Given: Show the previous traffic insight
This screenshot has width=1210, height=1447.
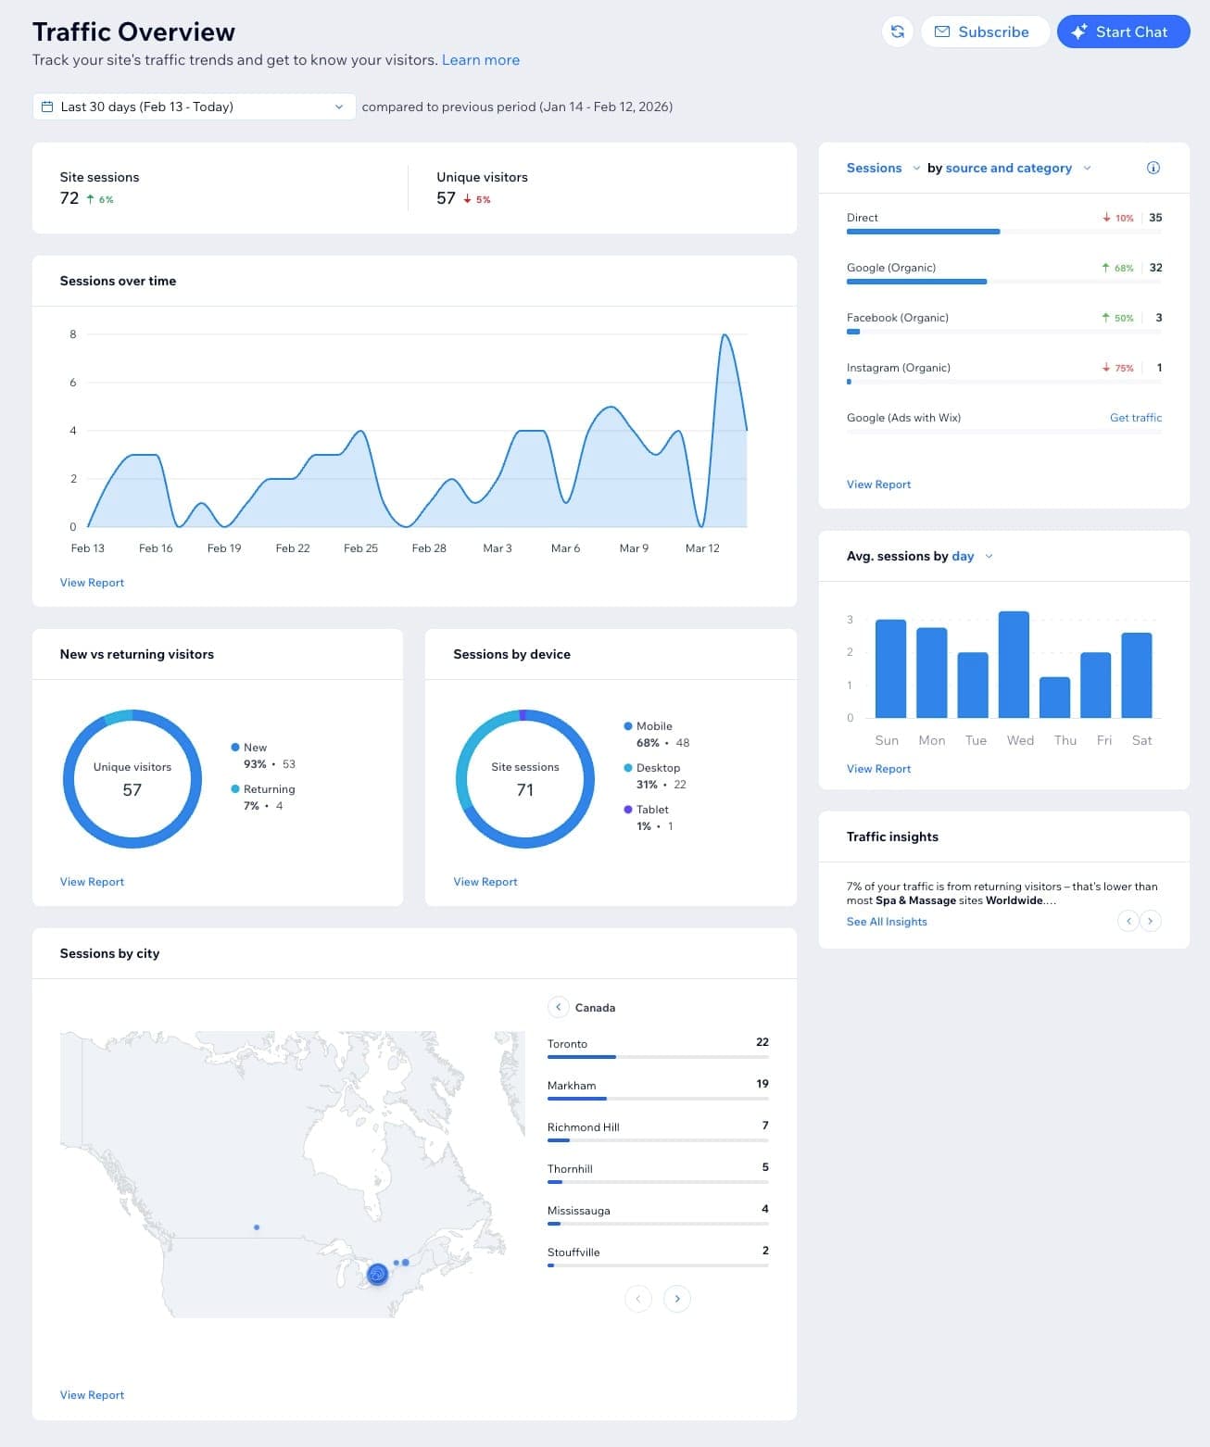Looking at the screenshot, I should (1128, 921).
